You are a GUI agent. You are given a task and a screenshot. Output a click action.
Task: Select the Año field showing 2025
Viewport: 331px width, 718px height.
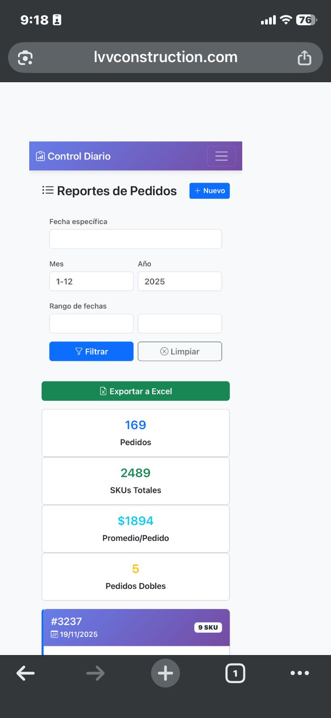tap(180, 281)
